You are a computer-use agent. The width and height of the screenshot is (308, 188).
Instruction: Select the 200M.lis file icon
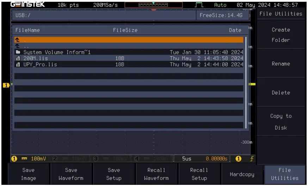coord(18,58)
